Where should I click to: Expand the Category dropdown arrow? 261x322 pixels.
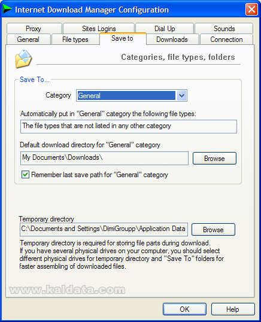[x=181, y=96]
